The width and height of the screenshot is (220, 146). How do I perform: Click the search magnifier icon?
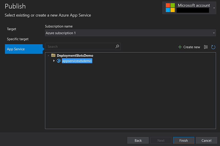pyautogui.click(x=117, y=47)
